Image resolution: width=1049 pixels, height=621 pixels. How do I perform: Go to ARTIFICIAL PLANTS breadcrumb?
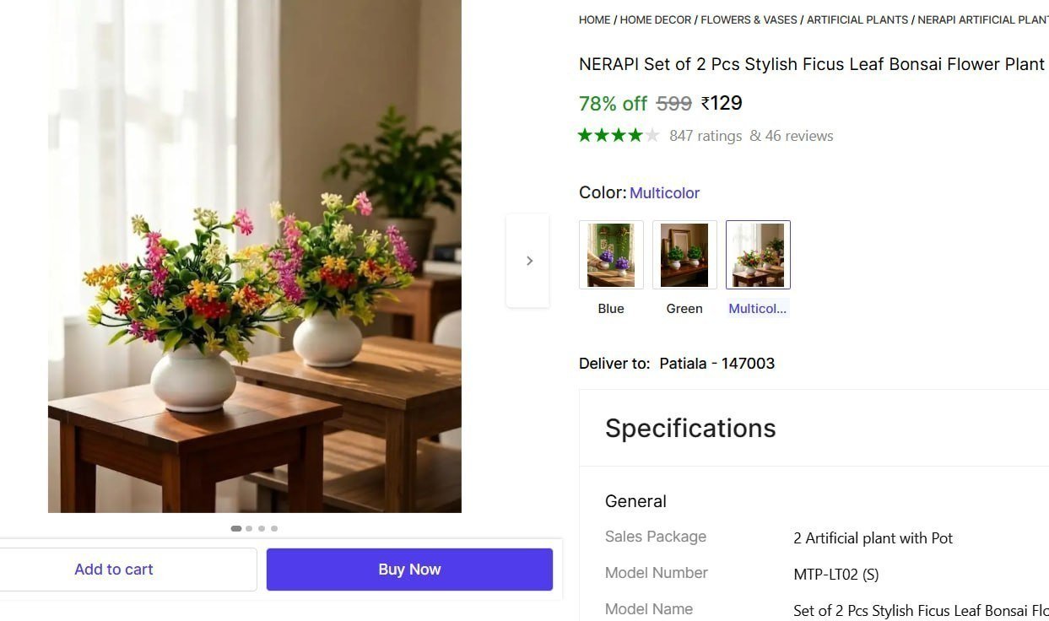click(x=857, y=19)
